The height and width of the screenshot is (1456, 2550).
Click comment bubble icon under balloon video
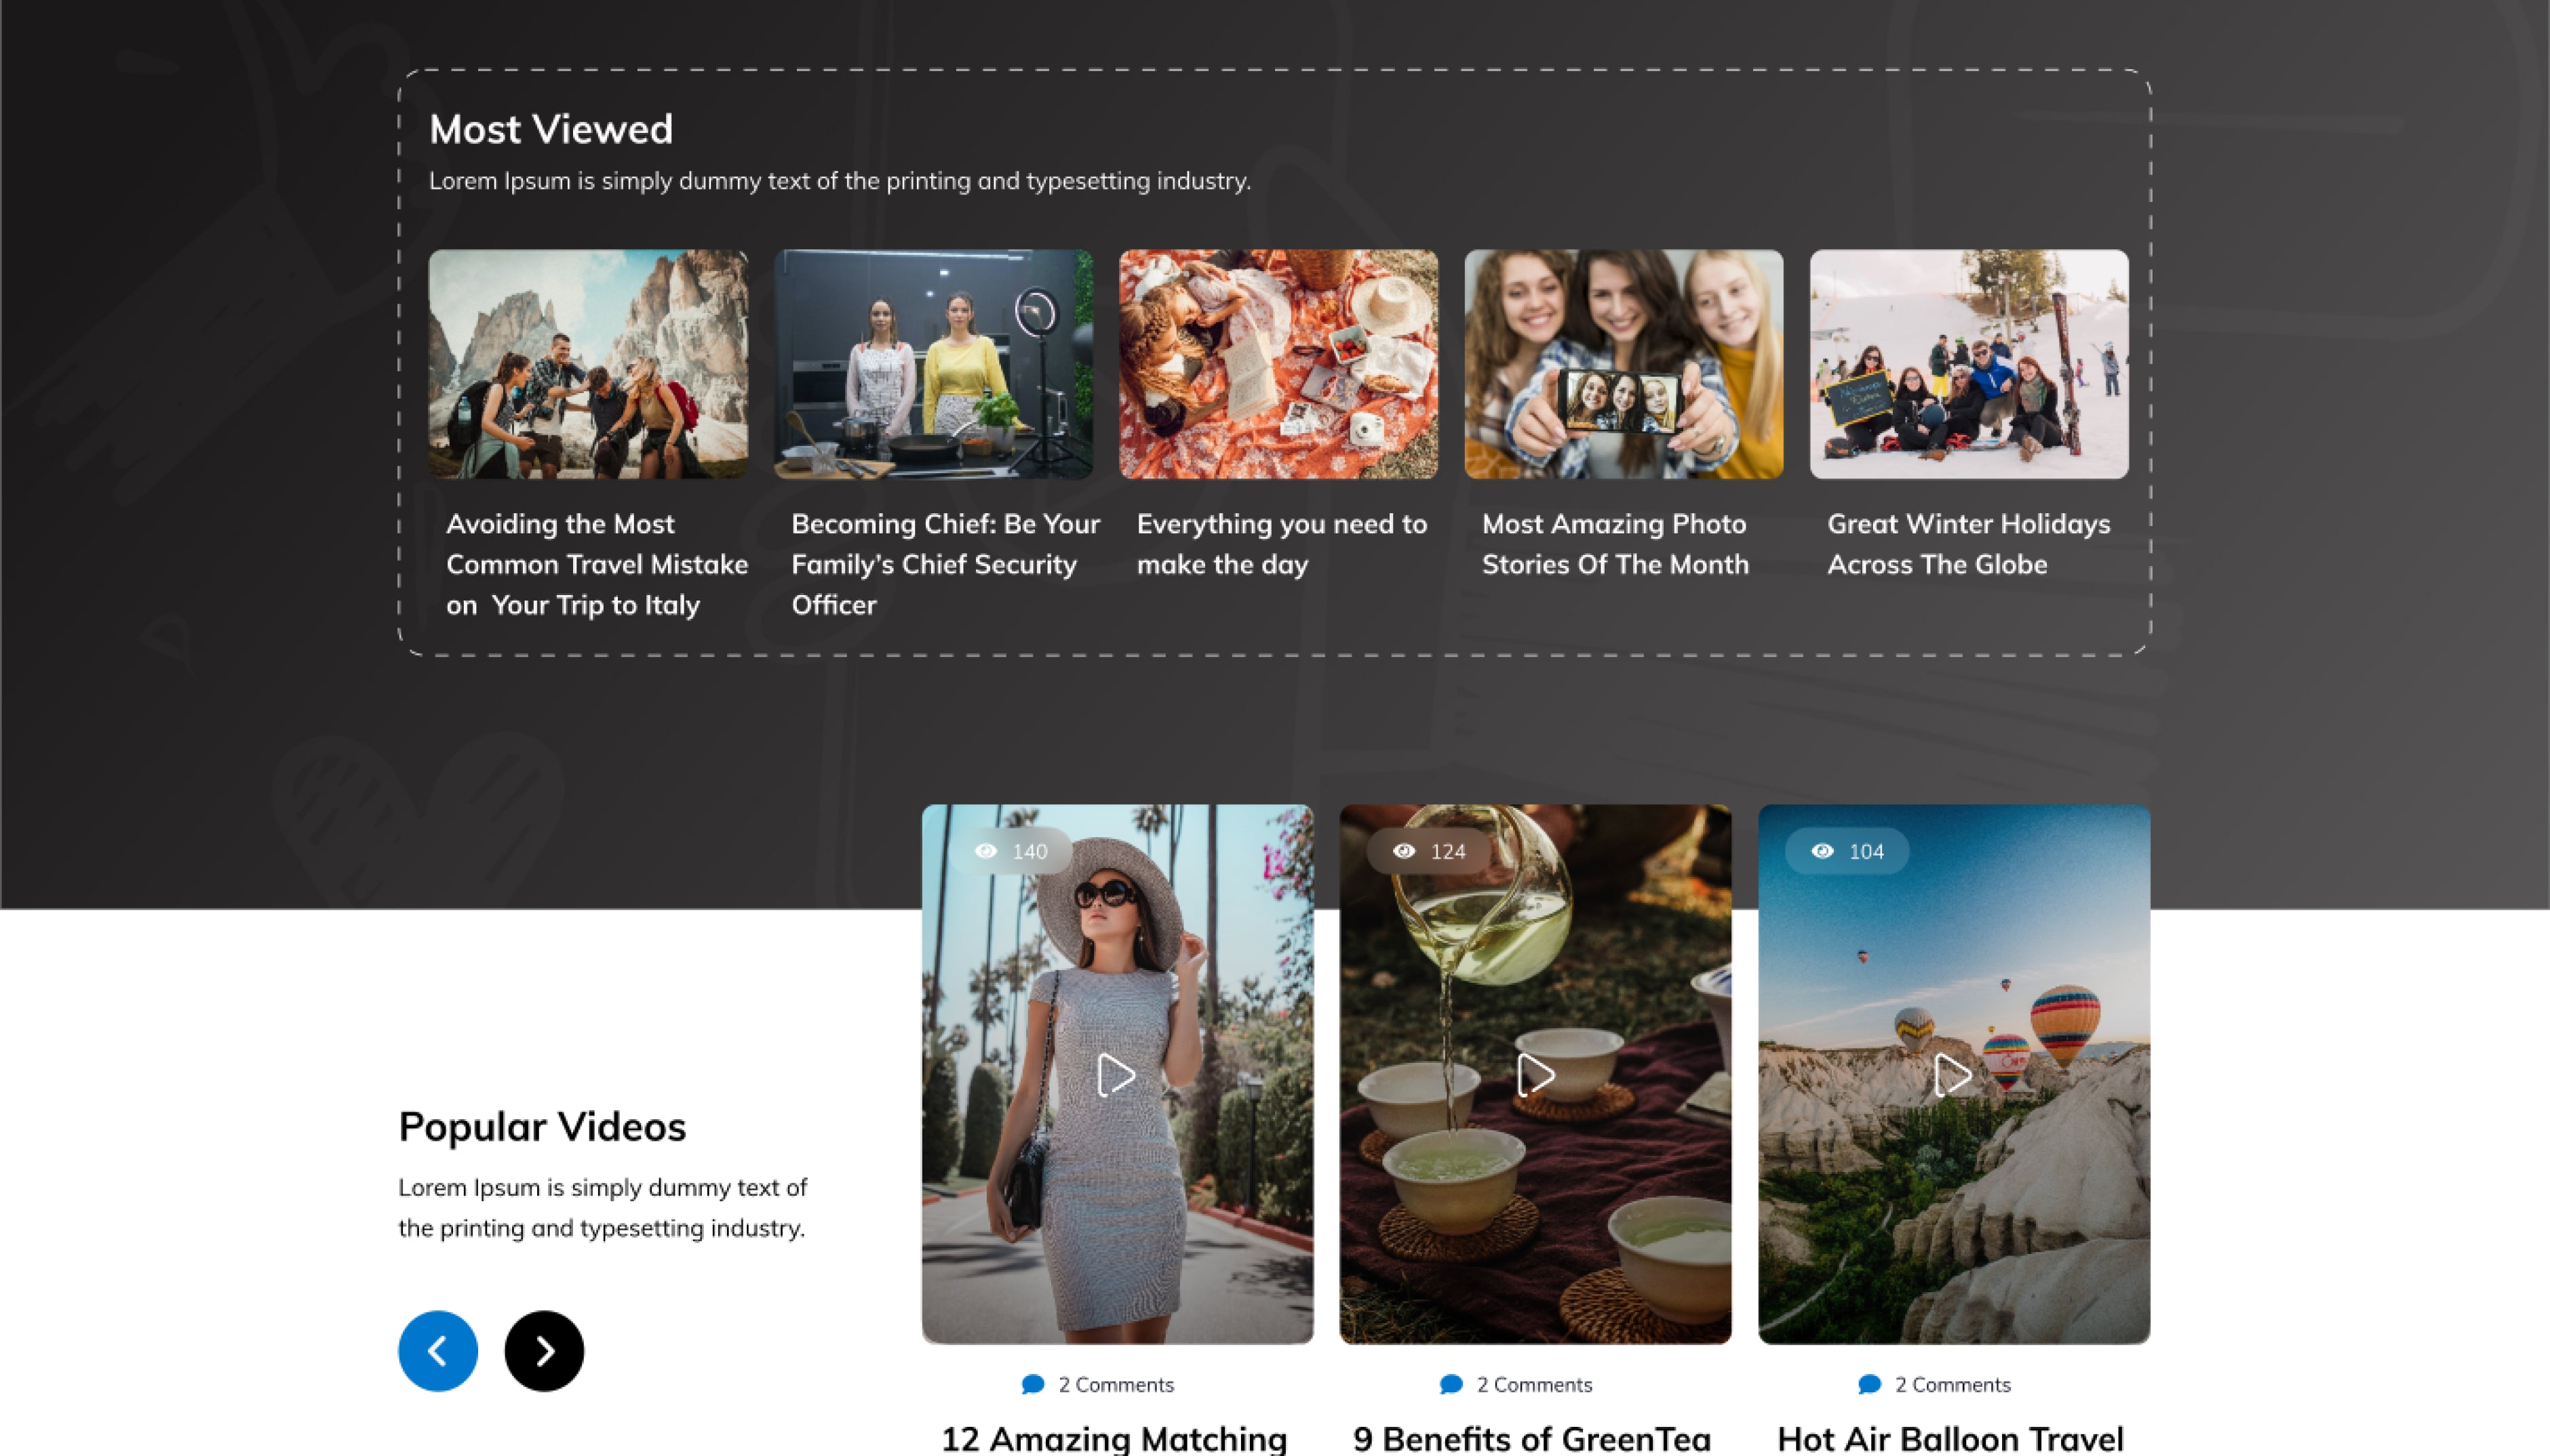click(1868, 1384)
